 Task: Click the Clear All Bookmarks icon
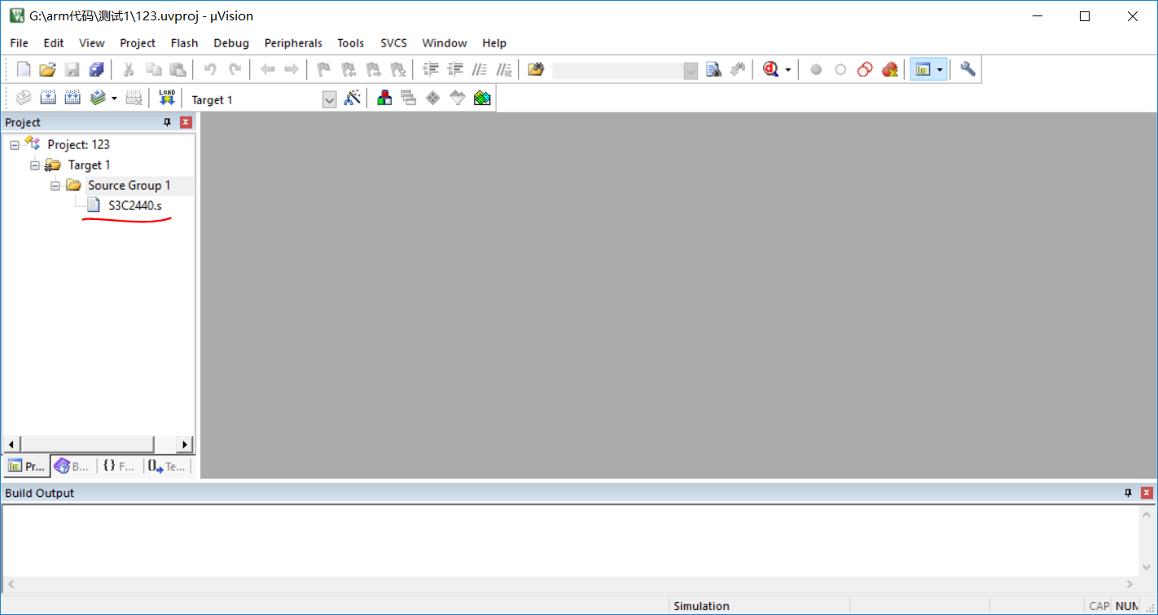click(397, 70)
